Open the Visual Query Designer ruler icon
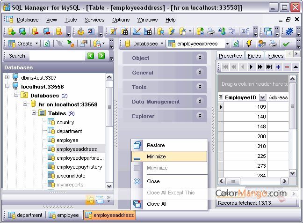 coord(137,31)
